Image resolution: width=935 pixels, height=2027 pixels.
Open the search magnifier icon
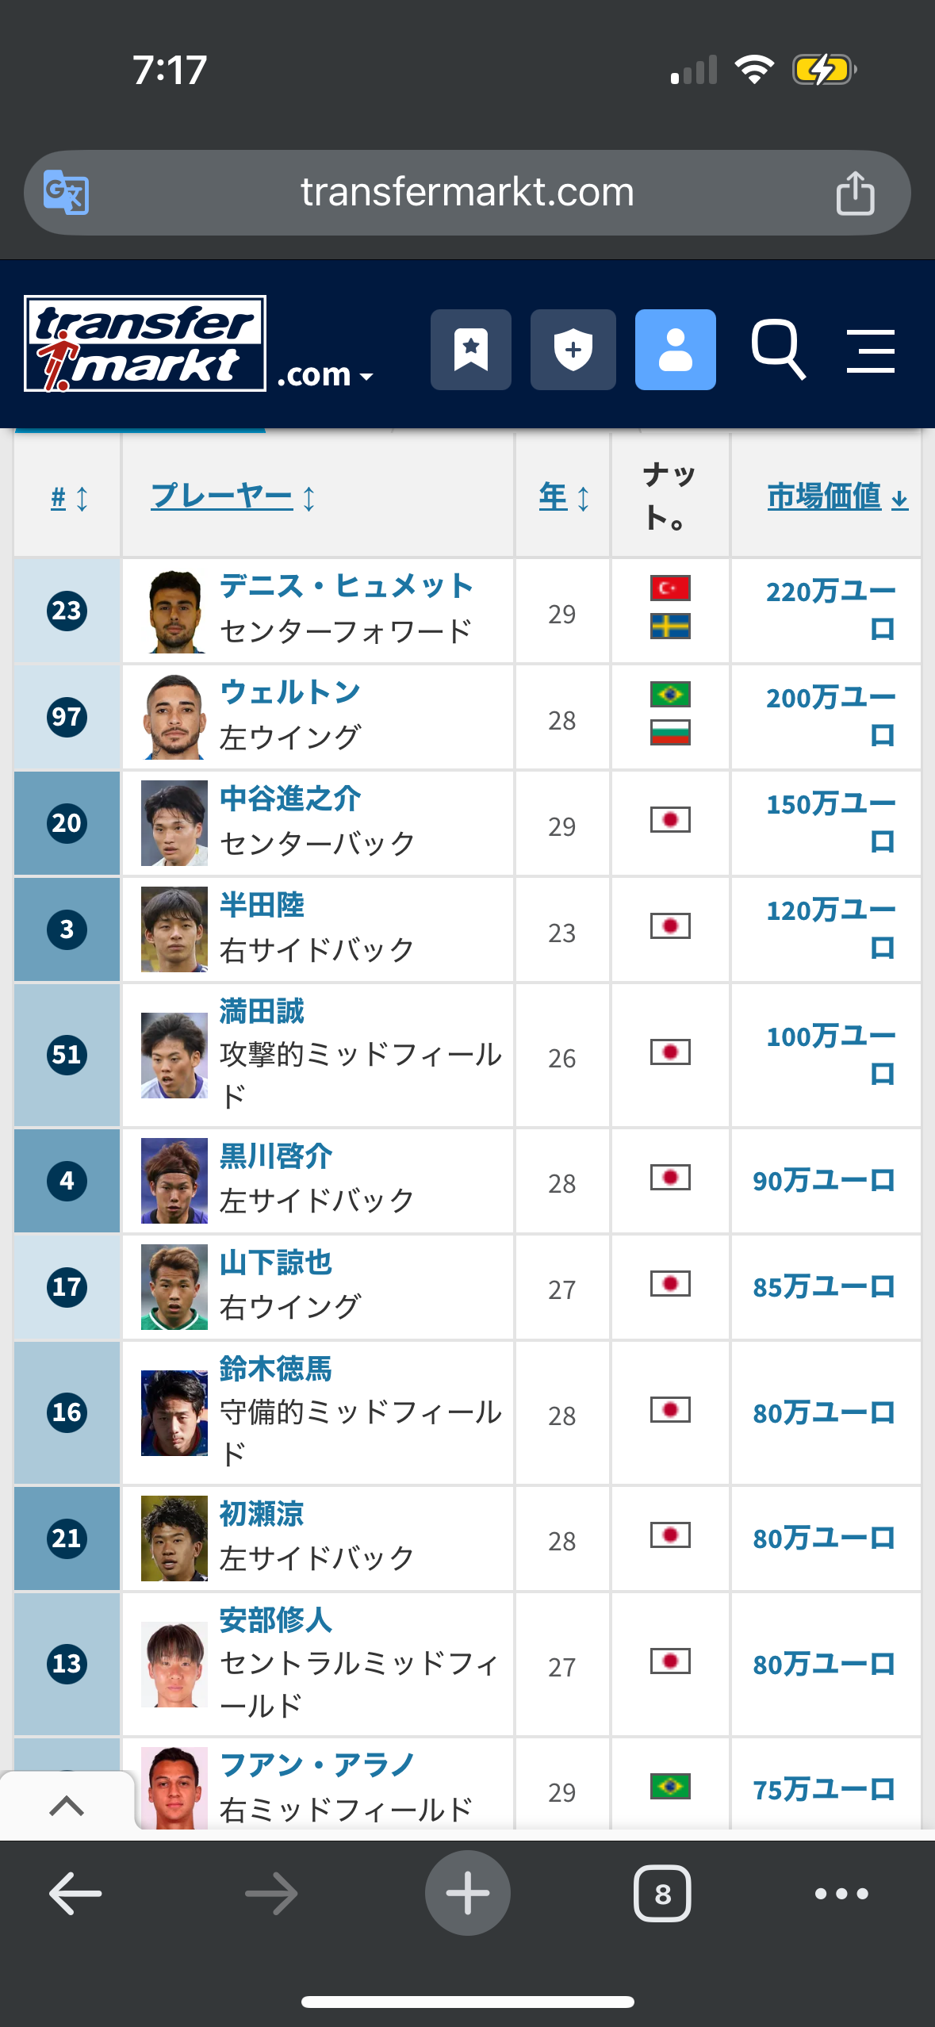[778, 350]
